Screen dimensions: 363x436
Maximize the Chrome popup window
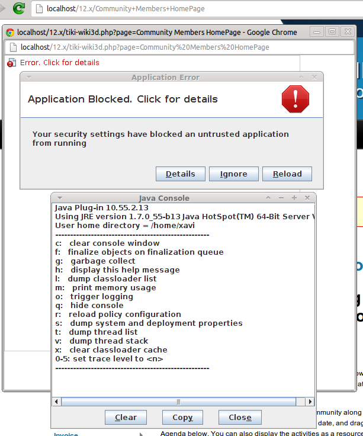point(332,32)
